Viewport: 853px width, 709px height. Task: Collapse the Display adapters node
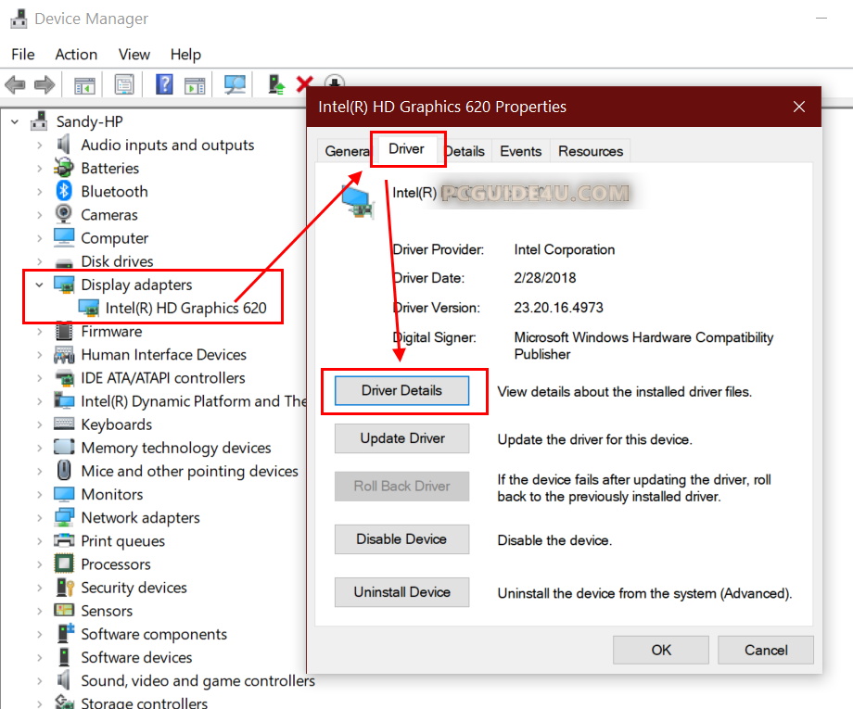39,285
